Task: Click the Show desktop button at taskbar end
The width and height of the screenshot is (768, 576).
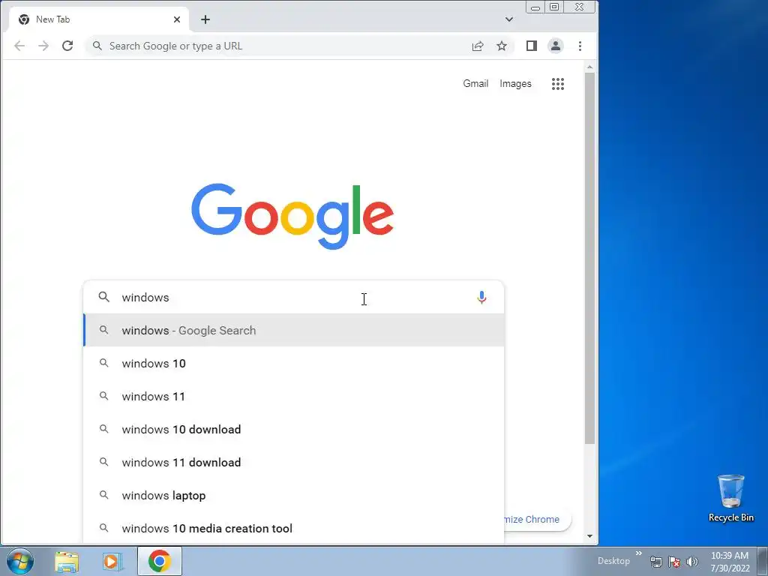Action: click(763, 561)
